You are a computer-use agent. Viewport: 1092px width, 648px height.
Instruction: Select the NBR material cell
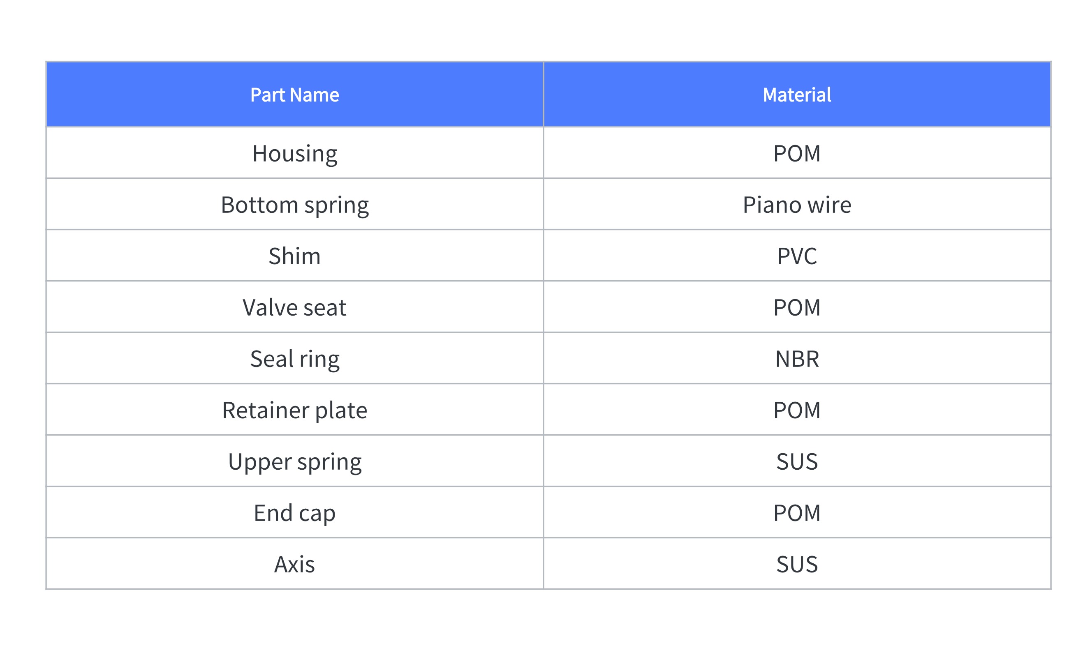click(797, 358)
